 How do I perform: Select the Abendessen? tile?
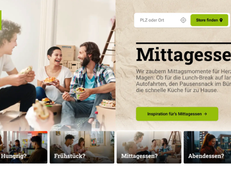[x=207, y=147]
